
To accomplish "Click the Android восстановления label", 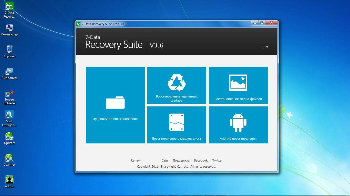I will [238, 139].
